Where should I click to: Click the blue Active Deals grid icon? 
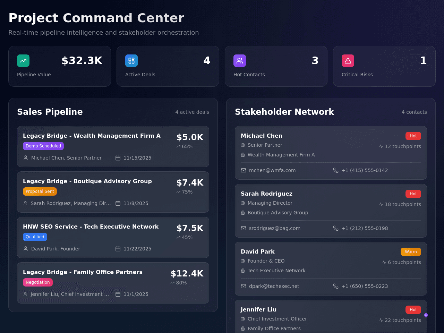click(x=131, y=61)
